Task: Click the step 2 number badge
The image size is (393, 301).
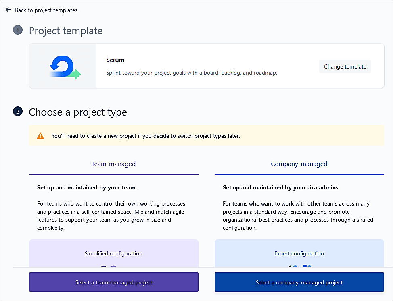Action: pyautogui.click(x=18, y=112)
